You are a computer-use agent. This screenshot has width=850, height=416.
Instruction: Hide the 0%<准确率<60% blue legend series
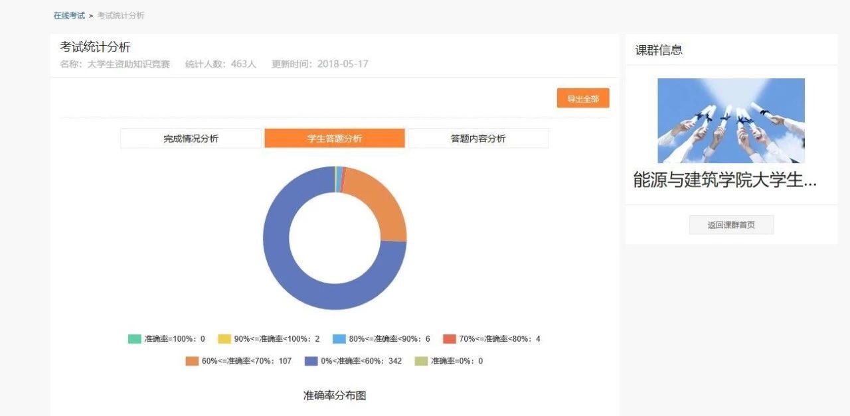(x=311, y=362)
